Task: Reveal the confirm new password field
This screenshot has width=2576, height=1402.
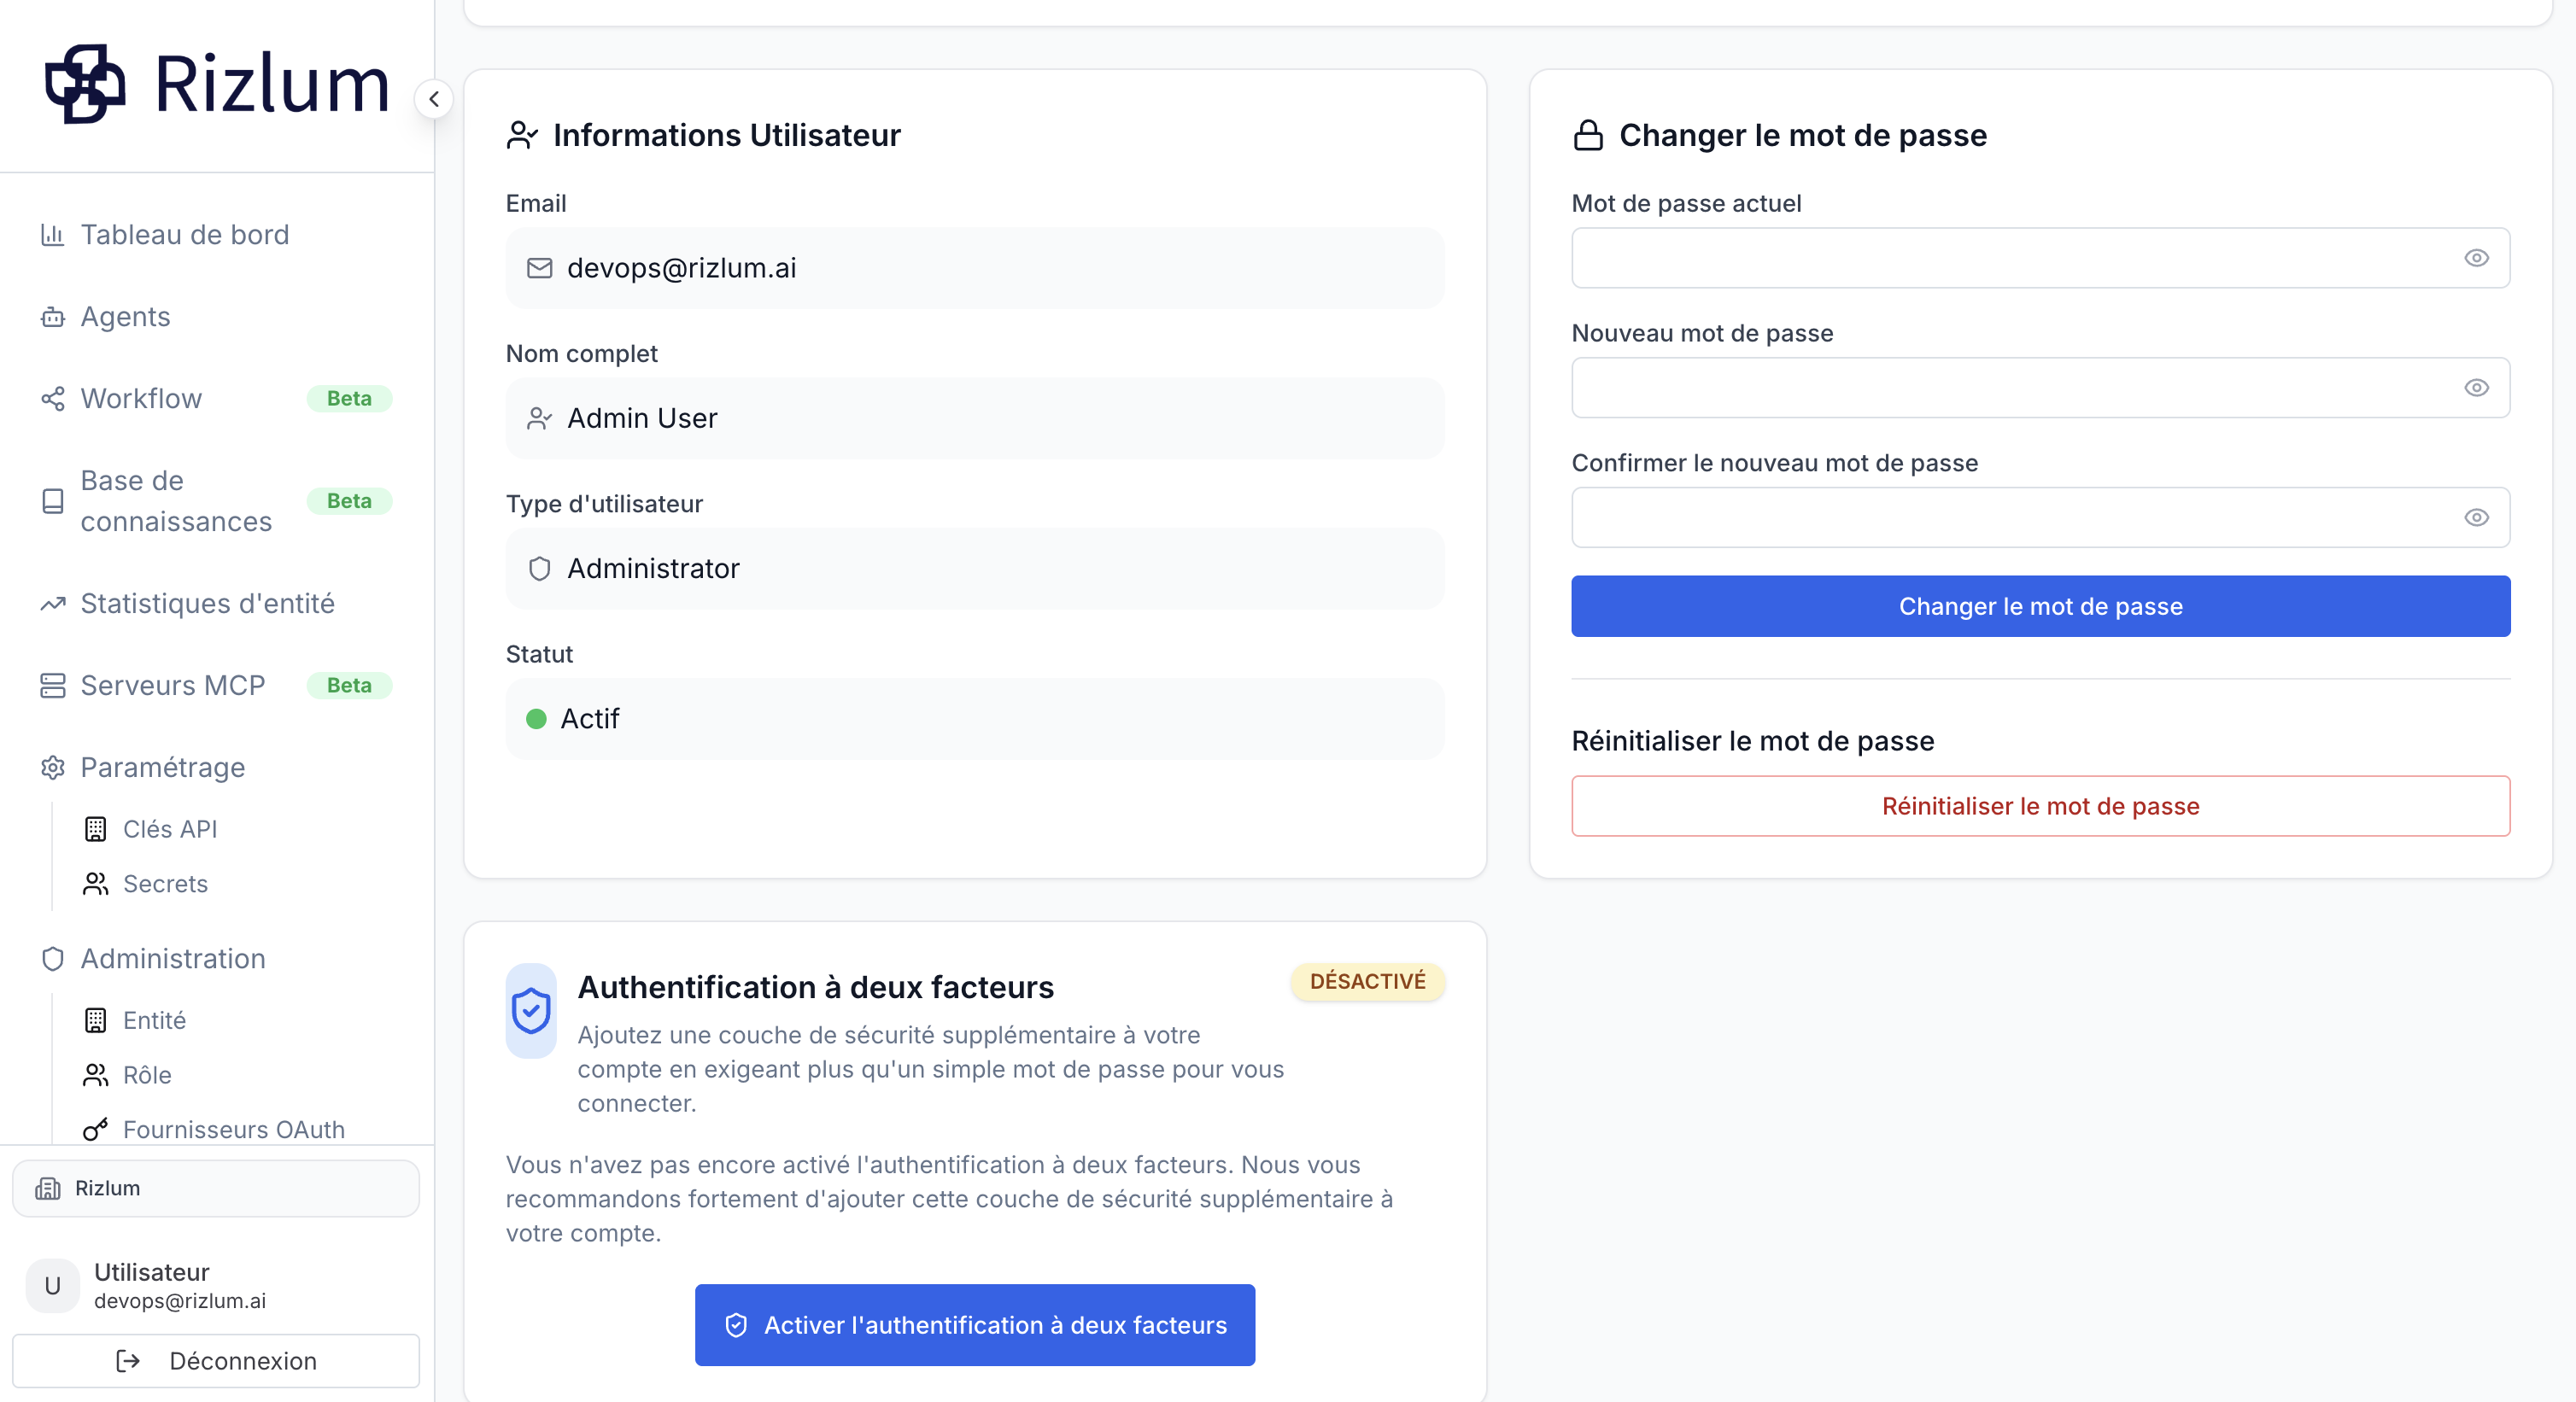Action: pos(2476,518)
